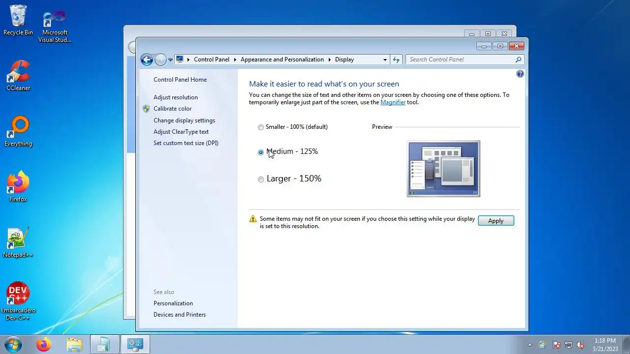Image resolution: width=630 pixels, height=354 pixels.
Task: Select Larger - 150% radio button
Action: [x=261, y=179]
